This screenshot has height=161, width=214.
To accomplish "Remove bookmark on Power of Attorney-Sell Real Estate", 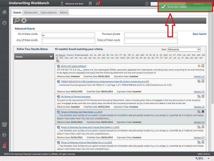I will pos(203,112).
